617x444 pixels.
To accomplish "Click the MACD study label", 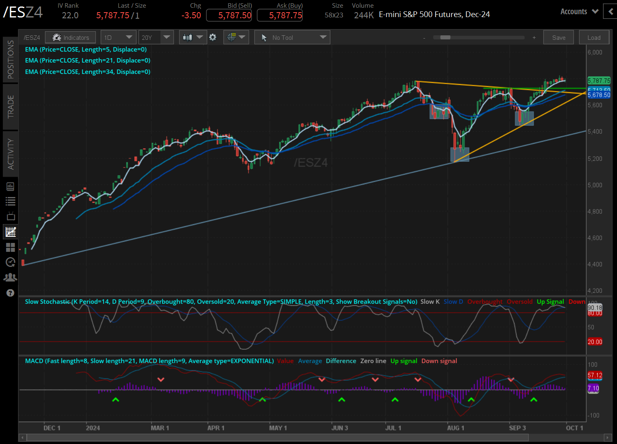I will [x=149, y=361].
